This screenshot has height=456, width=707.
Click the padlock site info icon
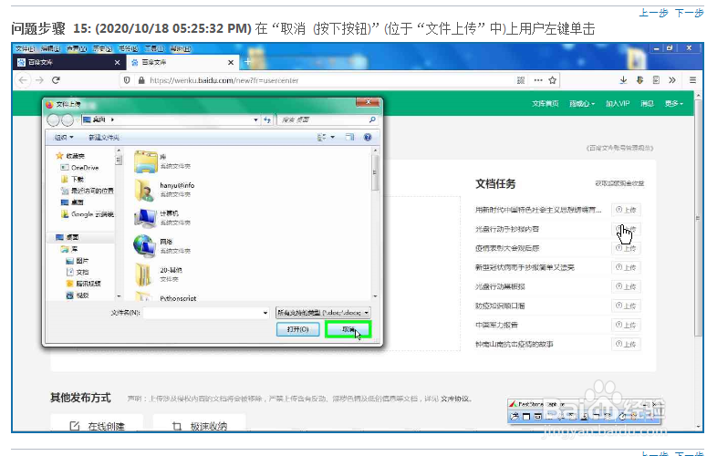[x=141, y=80]
